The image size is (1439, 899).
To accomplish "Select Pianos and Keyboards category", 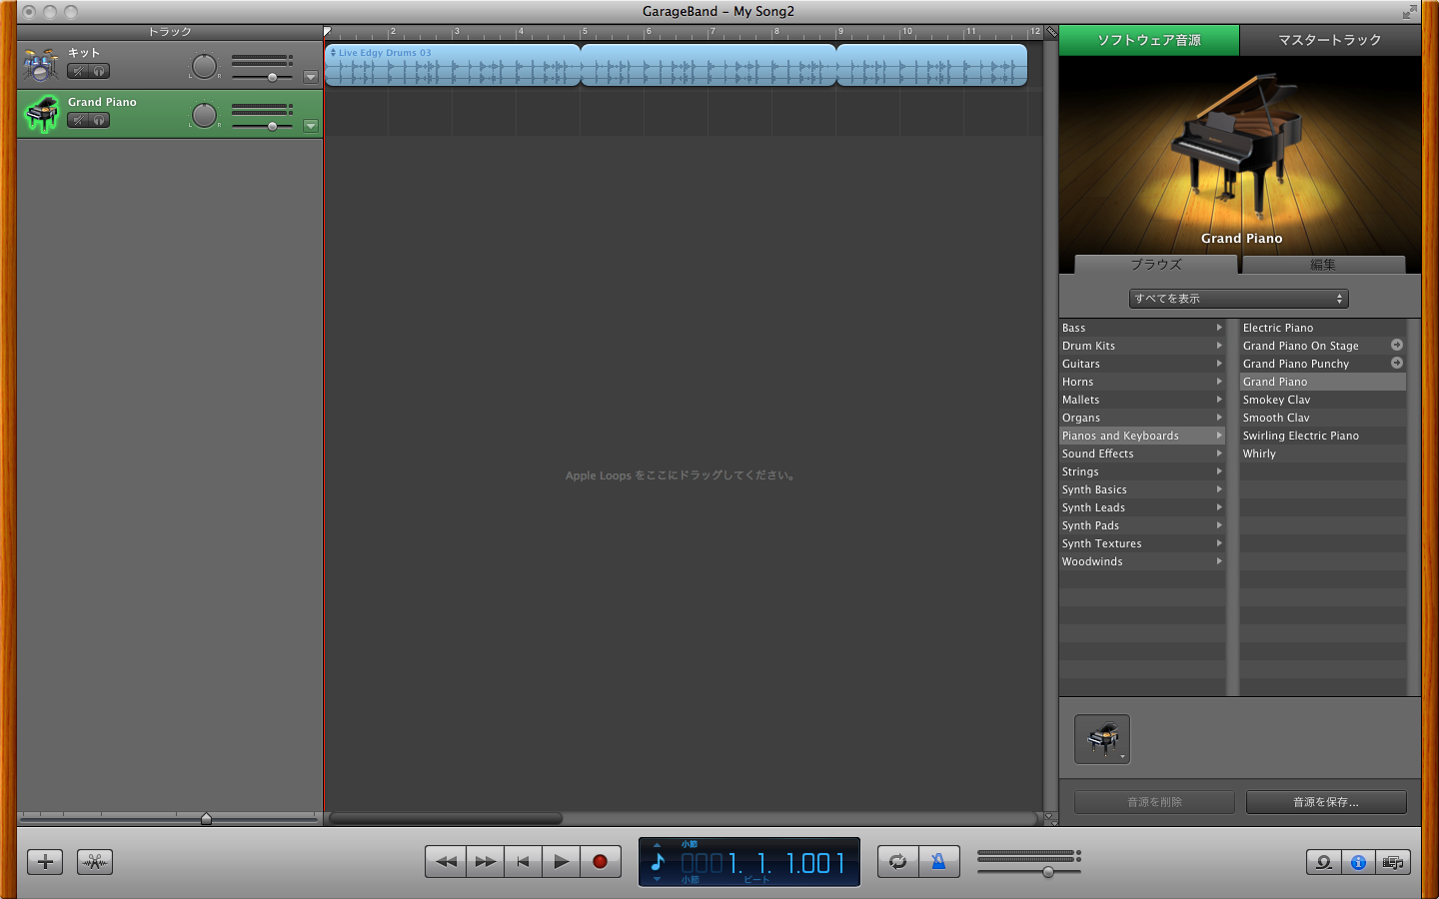I will coord(1142,436).
